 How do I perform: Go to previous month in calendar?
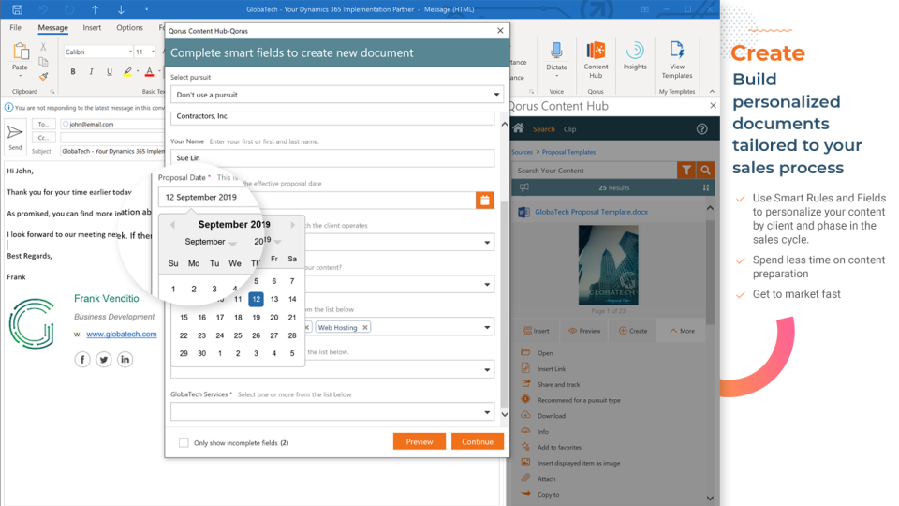(x=172, y=225)
